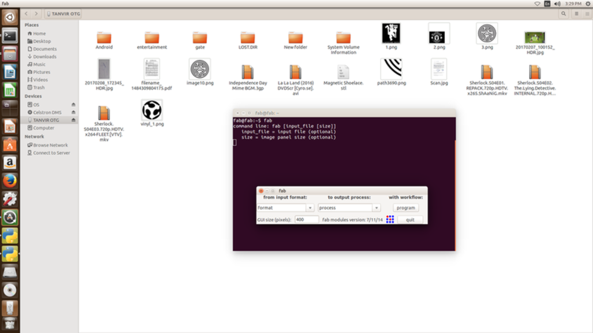Open the New folder item
Image resolution: width=593 pixels, height=333 pixels.
(x=295, y=40)
